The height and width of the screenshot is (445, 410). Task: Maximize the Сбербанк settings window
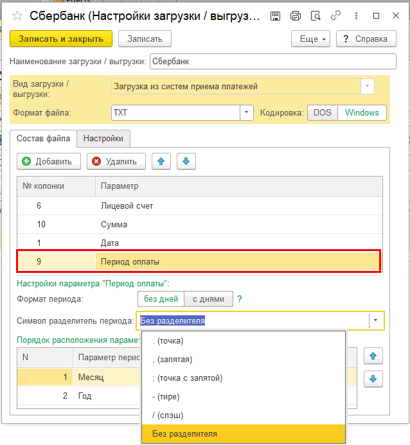376,16
